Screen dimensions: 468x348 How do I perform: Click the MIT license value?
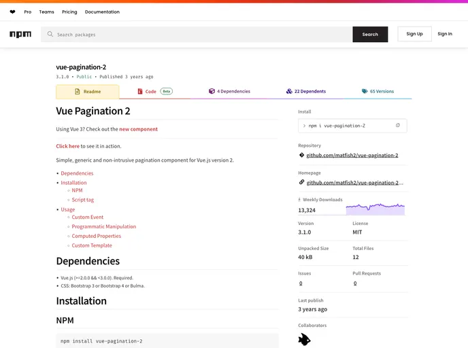click(357, 232)
